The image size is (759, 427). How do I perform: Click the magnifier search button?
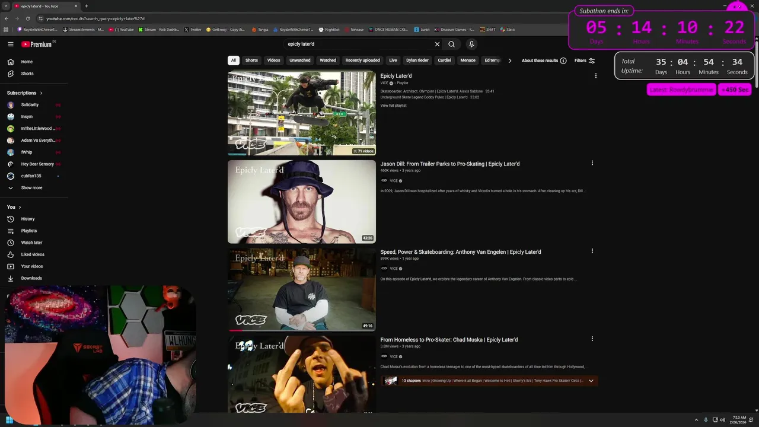[451, 44]
